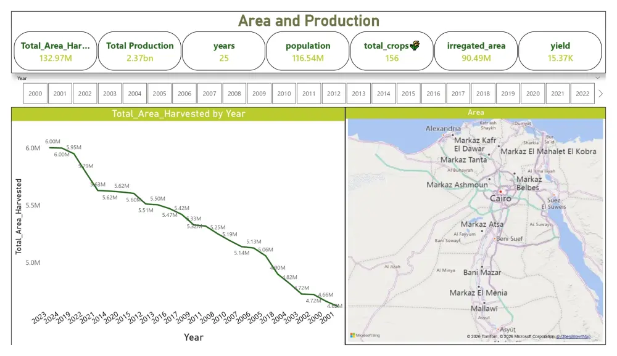Select year 2020 in the slicer
This screenshot has width=617, height=356.
(x=533, y=94)
